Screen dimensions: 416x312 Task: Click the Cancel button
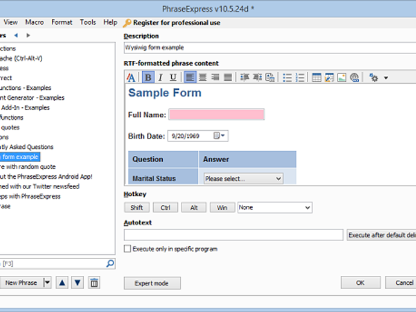point(401,283)
